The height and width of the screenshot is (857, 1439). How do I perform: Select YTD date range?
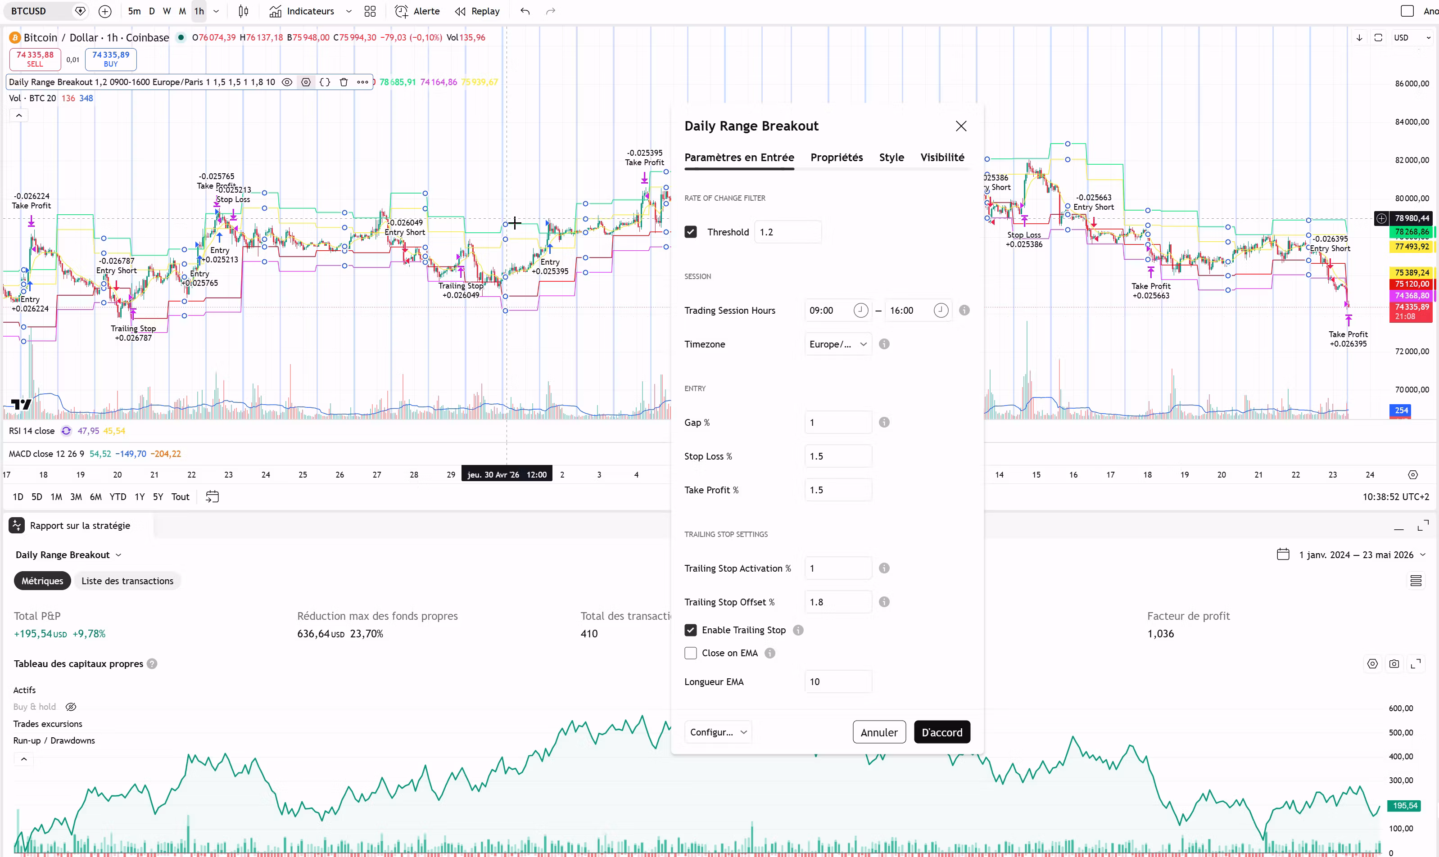118,496
